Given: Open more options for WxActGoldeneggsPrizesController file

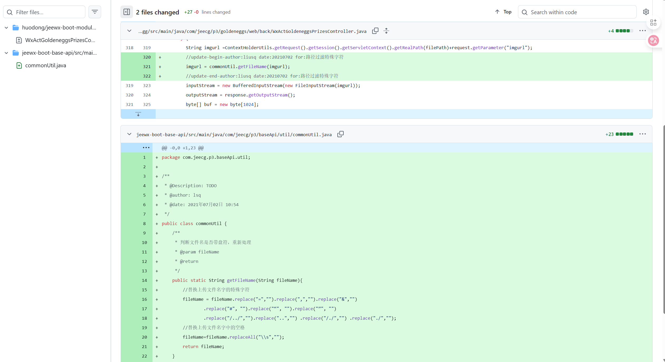Looking at the screenshot, I should click(642, 31).
